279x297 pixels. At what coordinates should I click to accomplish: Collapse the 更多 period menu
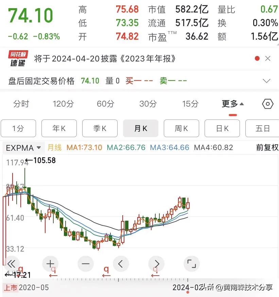tap(233, 104)
